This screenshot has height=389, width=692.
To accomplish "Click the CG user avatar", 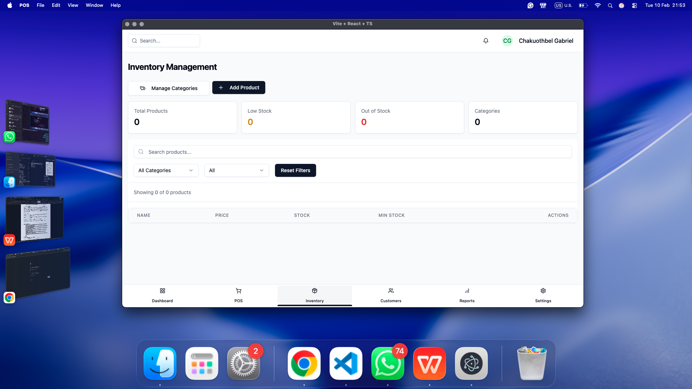I will point(507,41).
